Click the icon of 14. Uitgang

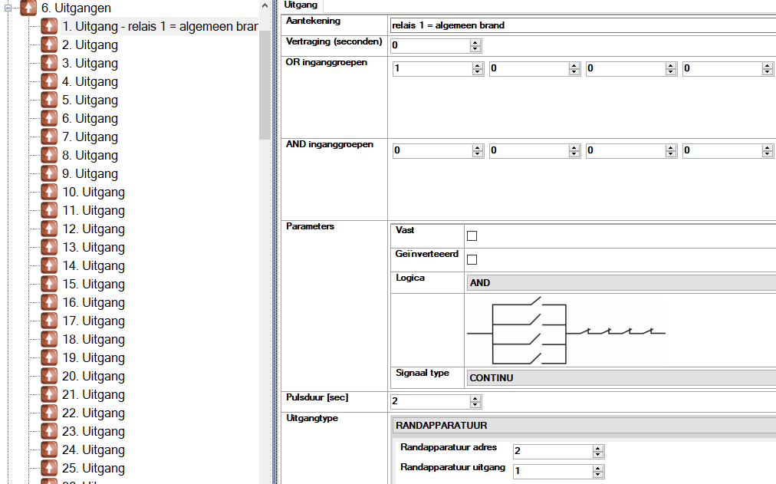pos(49,265)
